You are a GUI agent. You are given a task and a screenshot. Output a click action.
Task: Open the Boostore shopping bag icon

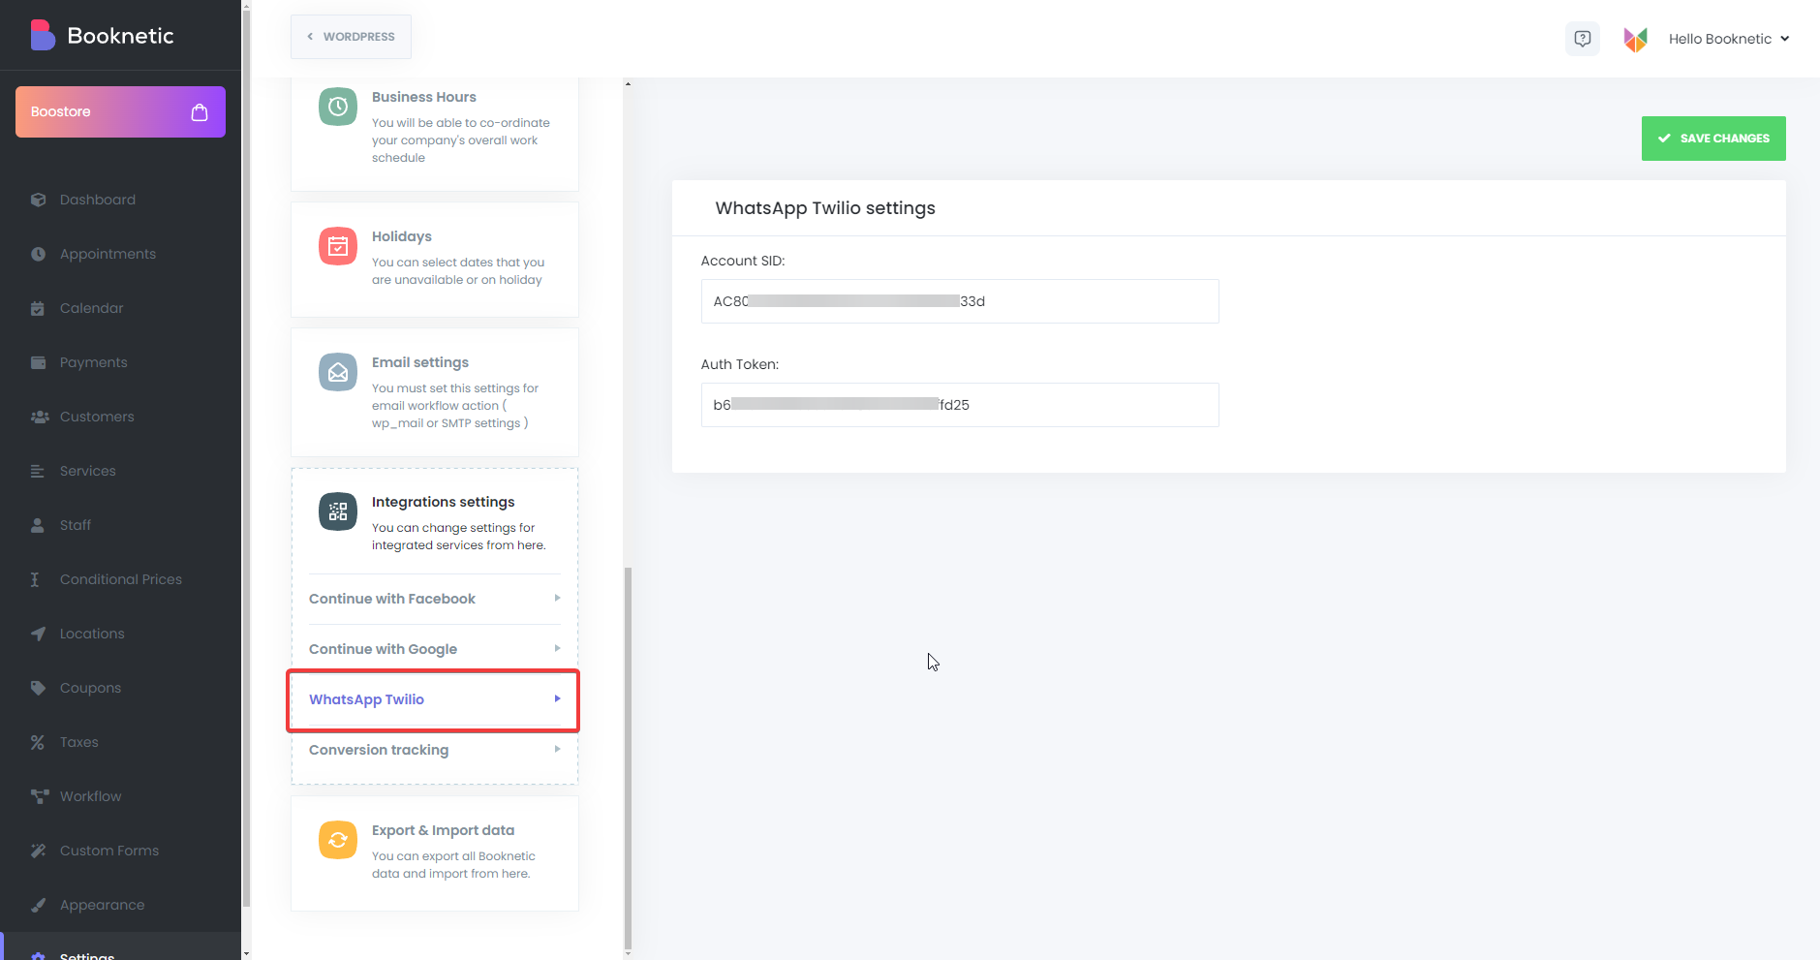tap(200, 112)
